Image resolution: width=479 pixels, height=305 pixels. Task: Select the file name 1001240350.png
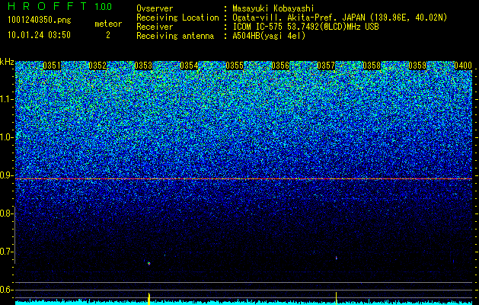click(39, 20)
